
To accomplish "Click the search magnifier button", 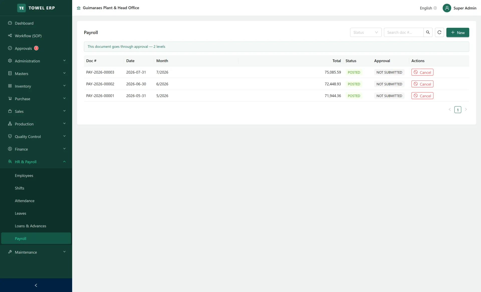I will pos(428,32).
